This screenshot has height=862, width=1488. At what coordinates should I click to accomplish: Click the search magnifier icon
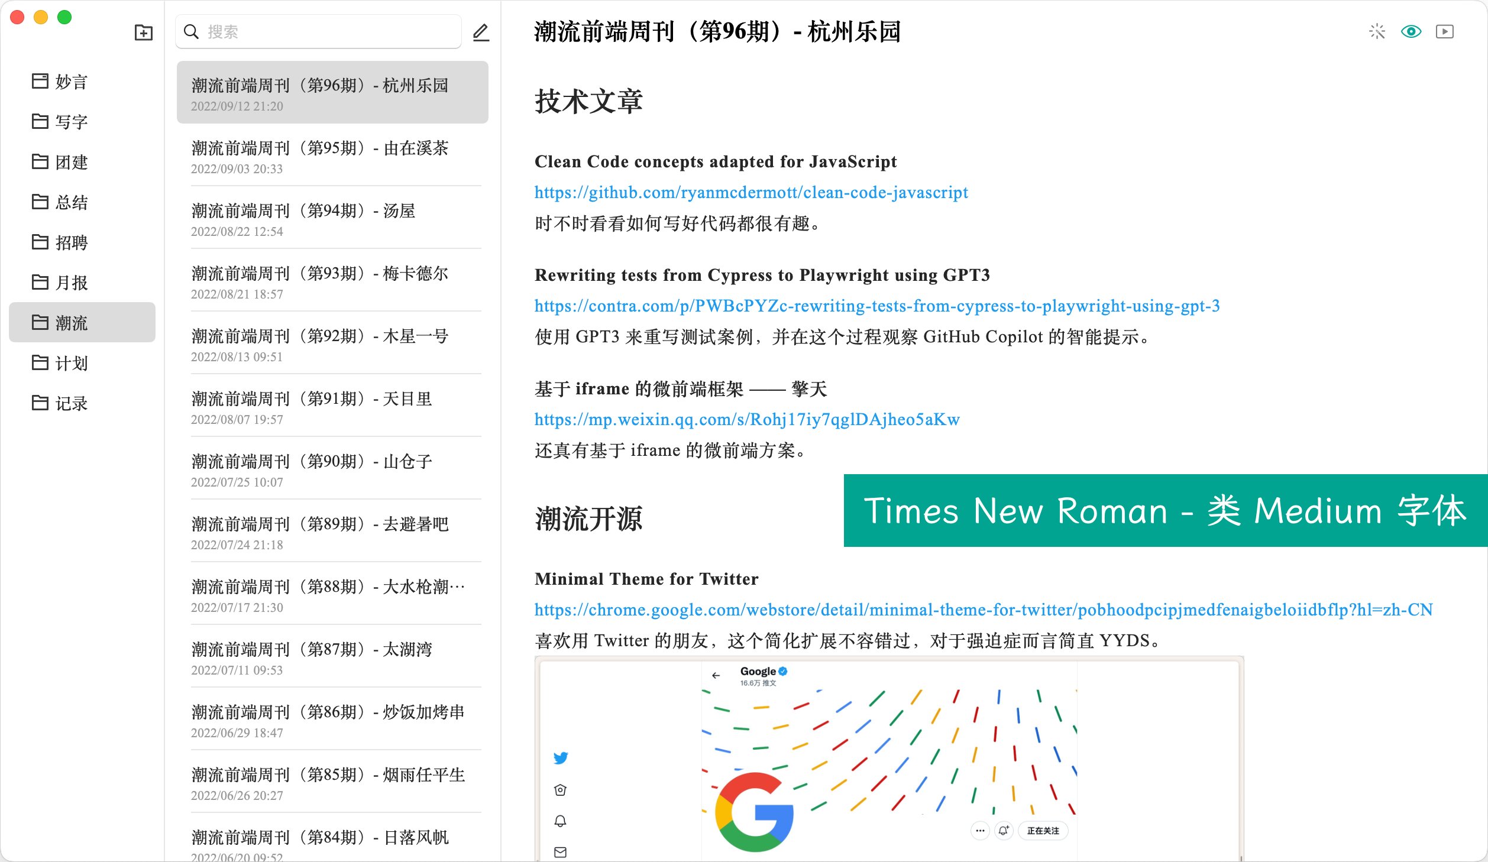[191, 31]
